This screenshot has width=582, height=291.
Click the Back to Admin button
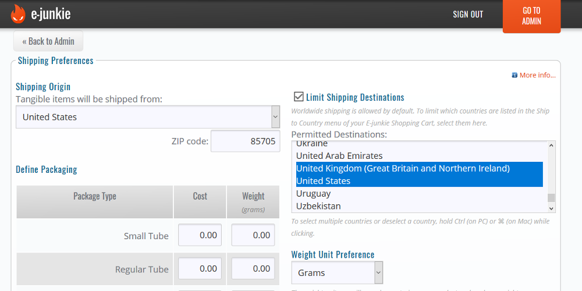point(48,41)
